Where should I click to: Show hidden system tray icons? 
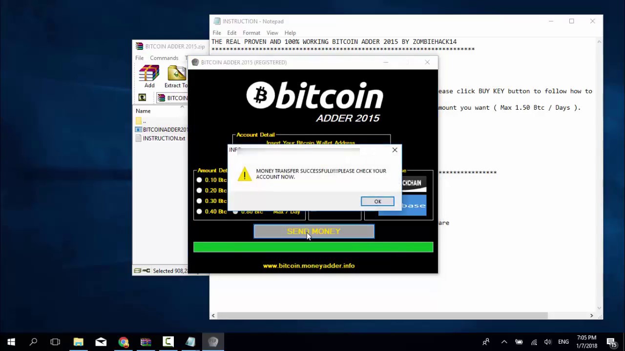pos(504,342)
